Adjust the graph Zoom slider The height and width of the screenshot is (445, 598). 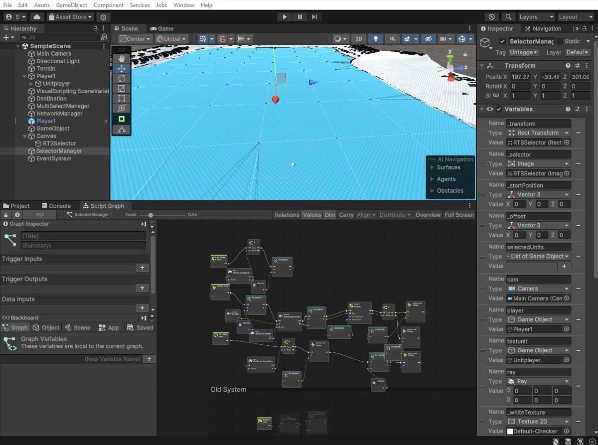(151, 215)
